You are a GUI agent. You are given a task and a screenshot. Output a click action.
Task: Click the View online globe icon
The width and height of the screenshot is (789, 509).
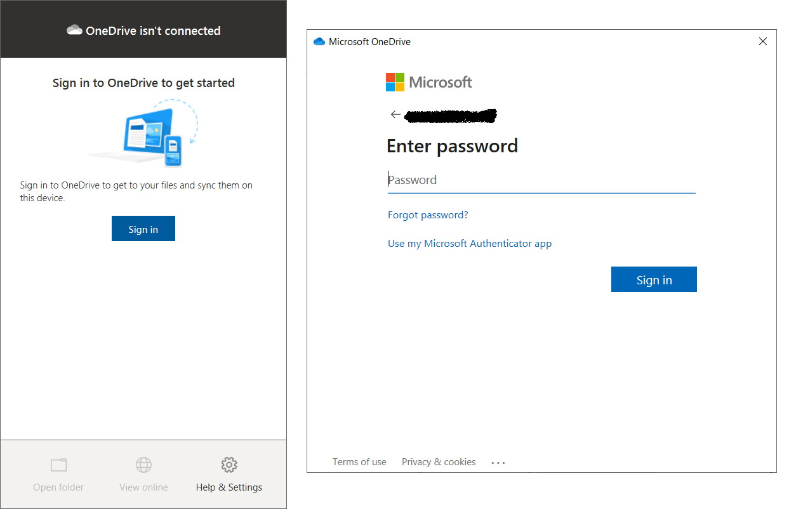click(x=143, y=465)
